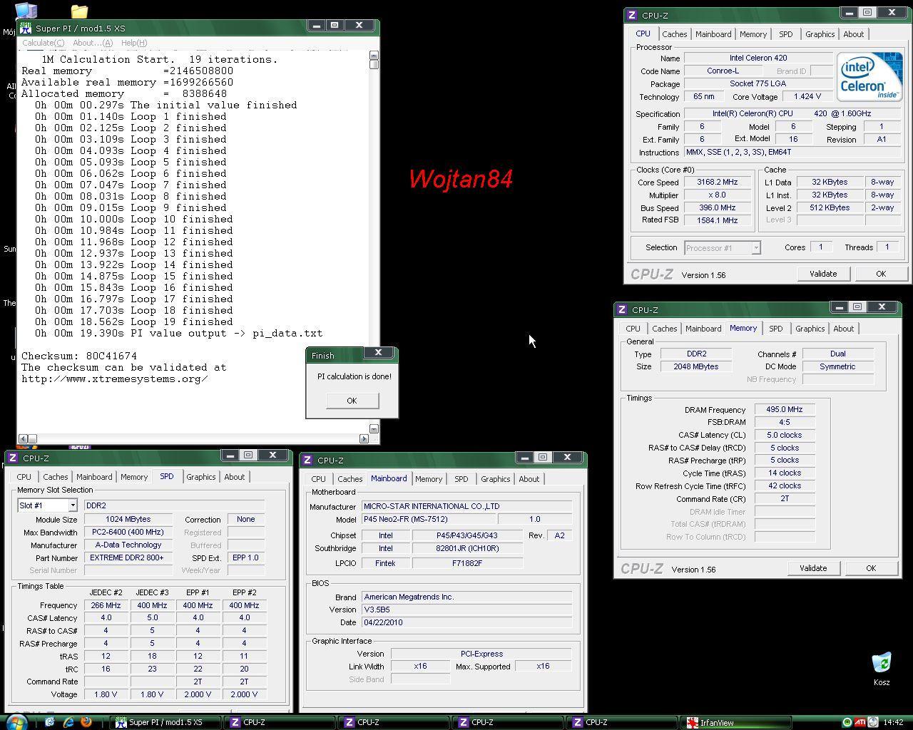This screenshot has width=913, height=730.
Task: Open Mainboard tab in DRAM Frequency window
Action: pyautogui.click(x=703, y=329)
